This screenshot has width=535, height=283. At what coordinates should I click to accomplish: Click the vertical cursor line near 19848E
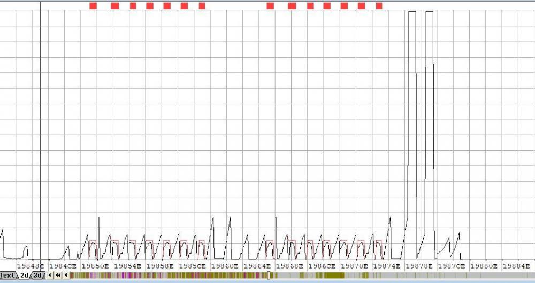(41, 134)
